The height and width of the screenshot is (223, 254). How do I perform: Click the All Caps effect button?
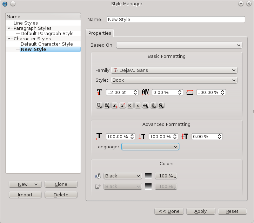tap(130, 106)
